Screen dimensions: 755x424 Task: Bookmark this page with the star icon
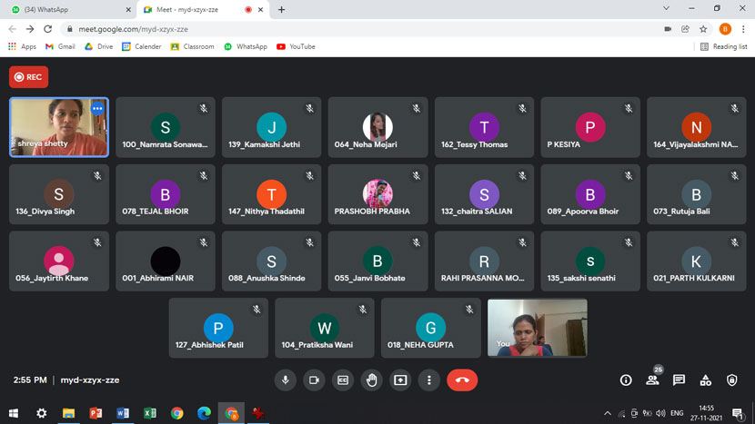coord(703,29)
